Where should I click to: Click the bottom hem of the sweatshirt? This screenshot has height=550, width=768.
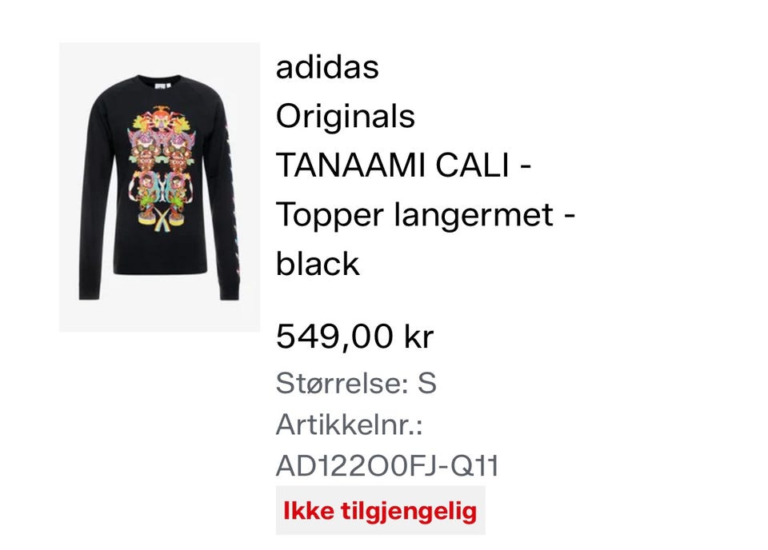(x=160, y=268)
